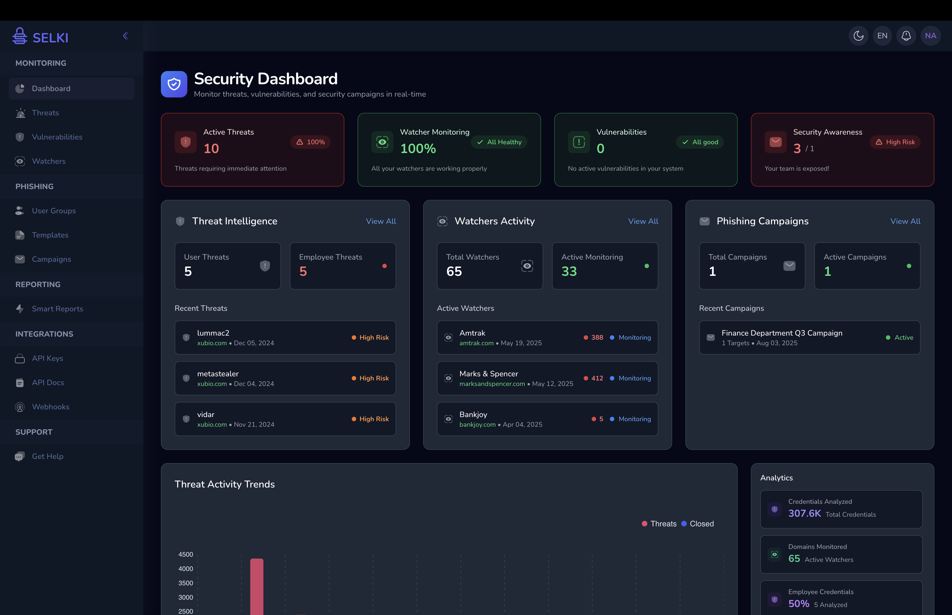952x615 pixels.
Task: Open the vidar threat row
Action: coord(285,419)
